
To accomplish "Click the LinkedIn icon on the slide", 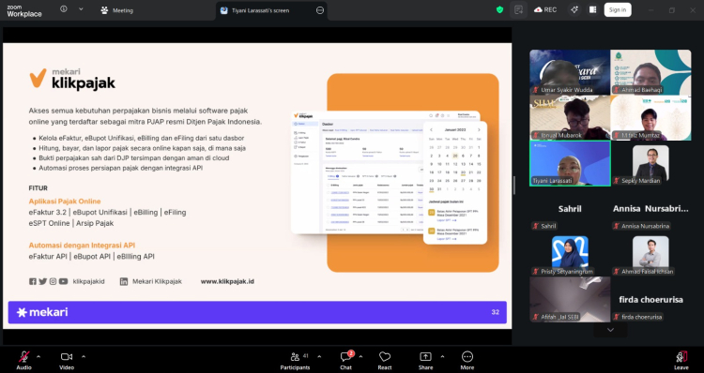I will [x=124, y=281].
